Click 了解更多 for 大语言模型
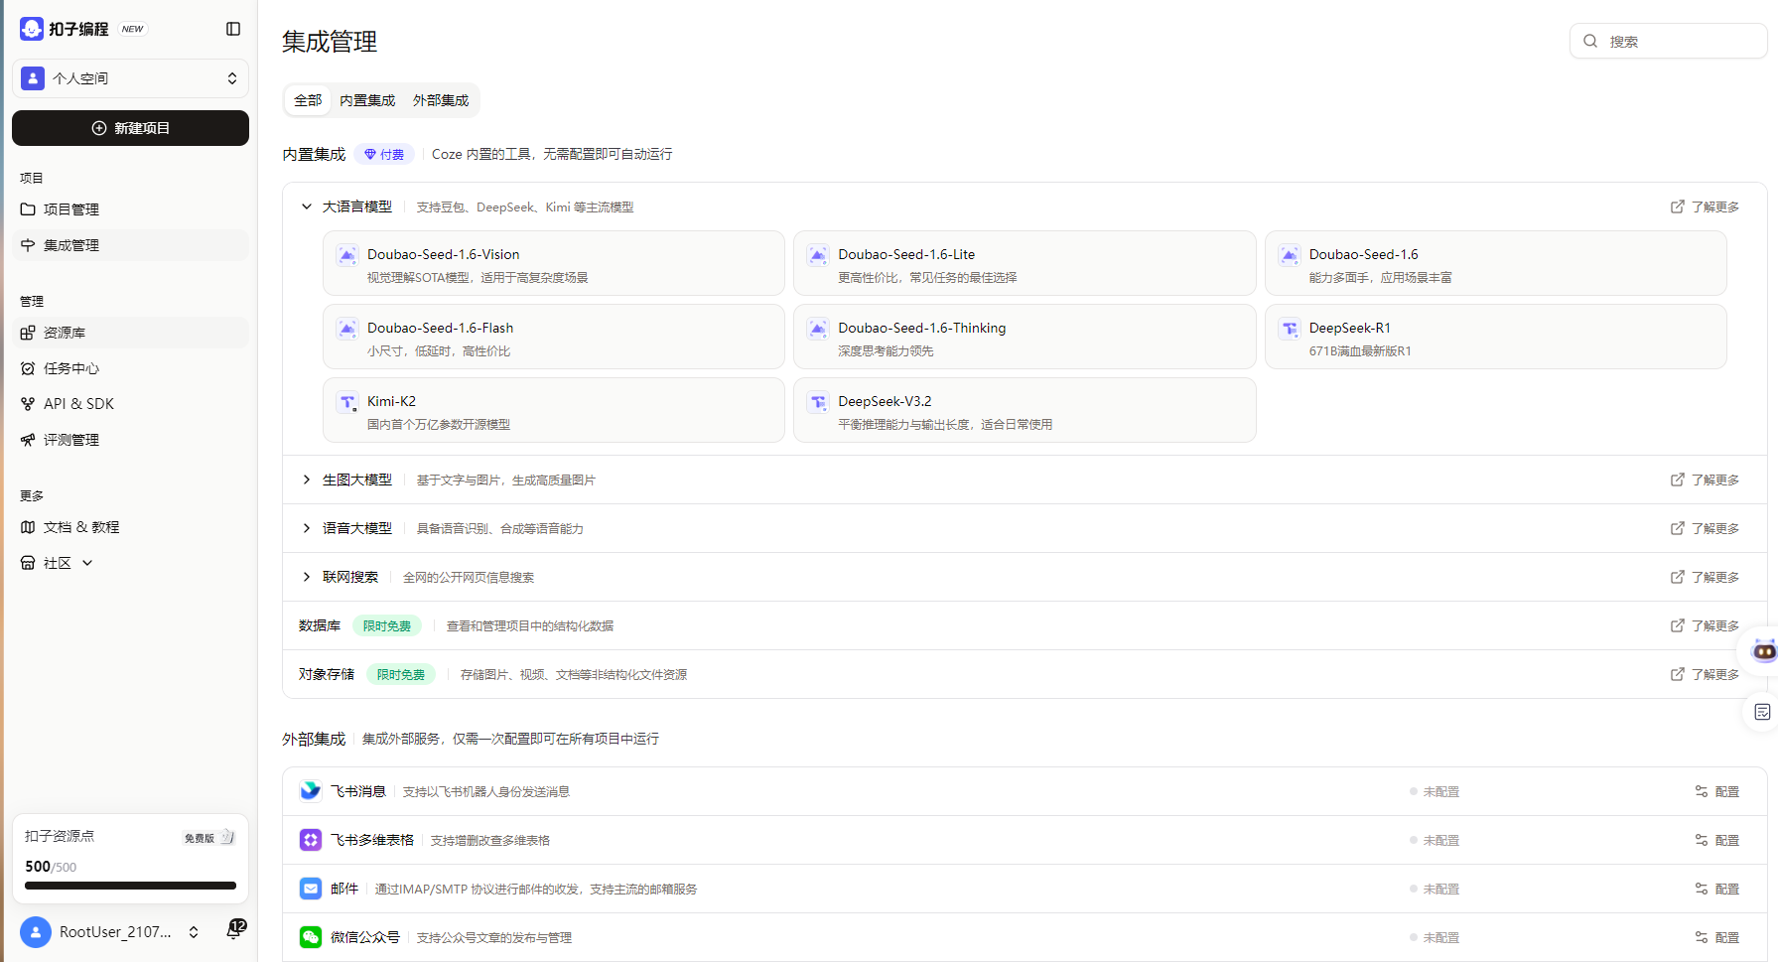The image size is (1778, 962). pyautogui.click(x=1705, y=206)
